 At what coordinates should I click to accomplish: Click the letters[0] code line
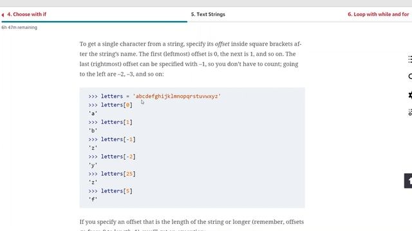(110, 105)
